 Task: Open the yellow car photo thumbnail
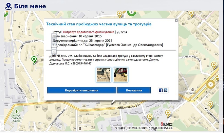(120, 75)
